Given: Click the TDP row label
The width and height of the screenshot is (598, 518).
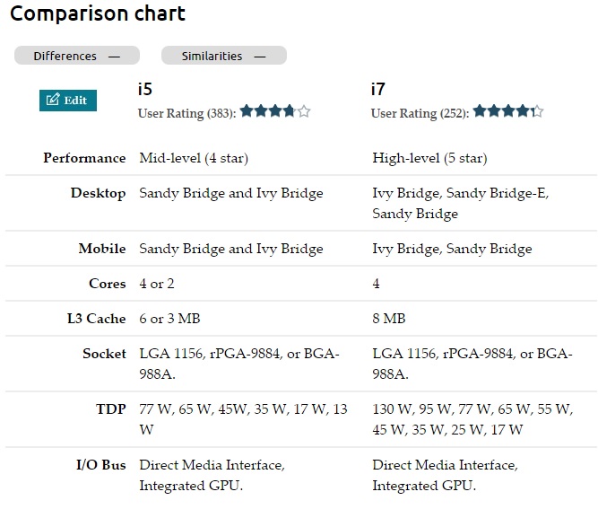Looking at the screenshot, I should pos(111,408).
